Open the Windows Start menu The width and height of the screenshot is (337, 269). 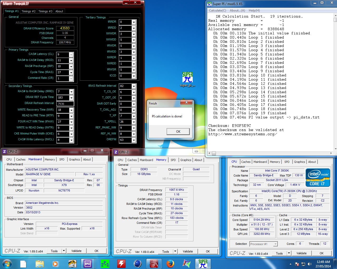7,263
